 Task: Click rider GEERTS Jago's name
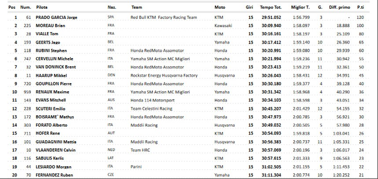coord(48,42)
